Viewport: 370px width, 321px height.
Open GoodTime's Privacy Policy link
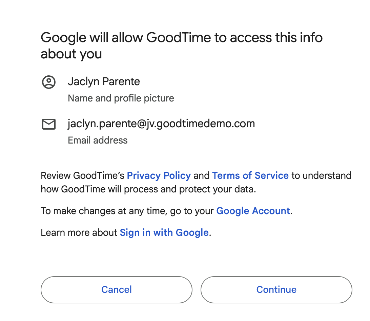[x=159, y=176]
